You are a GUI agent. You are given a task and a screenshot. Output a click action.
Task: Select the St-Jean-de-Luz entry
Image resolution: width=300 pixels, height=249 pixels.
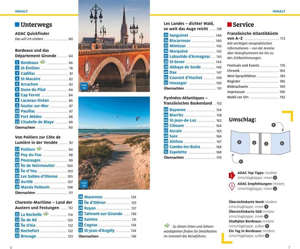192,120
